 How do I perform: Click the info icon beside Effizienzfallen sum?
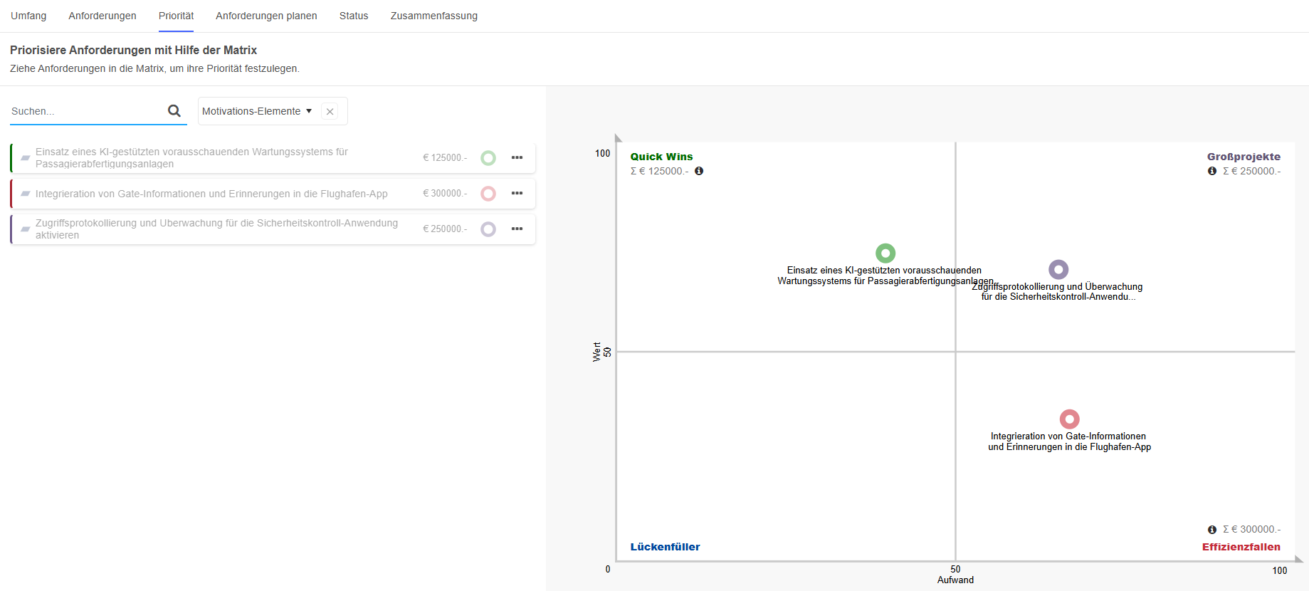(1212, 530)
